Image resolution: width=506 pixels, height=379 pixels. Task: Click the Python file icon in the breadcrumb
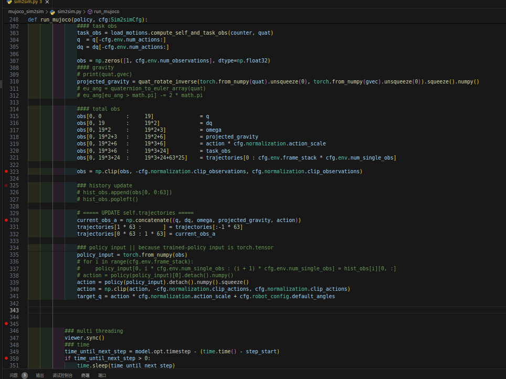pyautogui.click(x=52, y=11)
